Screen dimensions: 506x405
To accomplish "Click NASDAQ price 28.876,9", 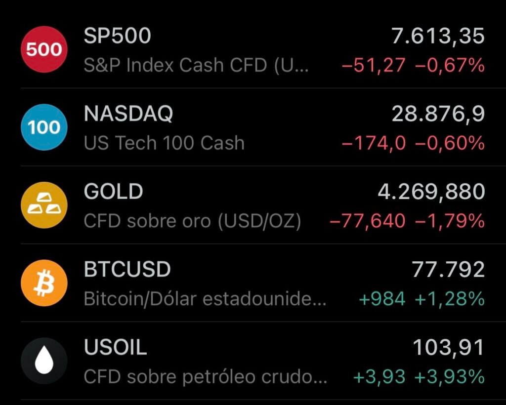I will point(438,114).
